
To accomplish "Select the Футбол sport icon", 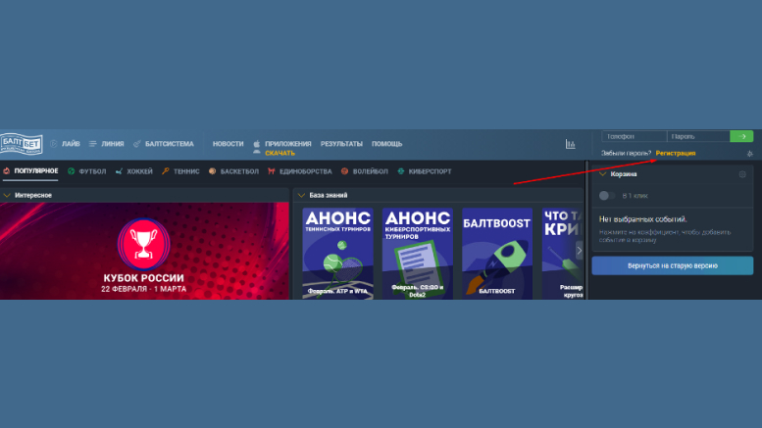I will pyautogui.click(x=72, y=171).
